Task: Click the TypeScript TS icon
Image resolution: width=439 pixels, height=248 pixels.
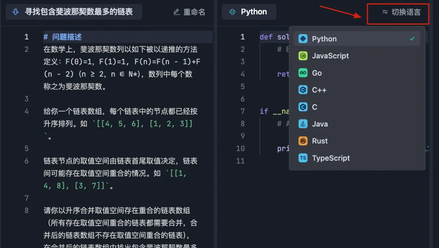Action: [303, 158]
